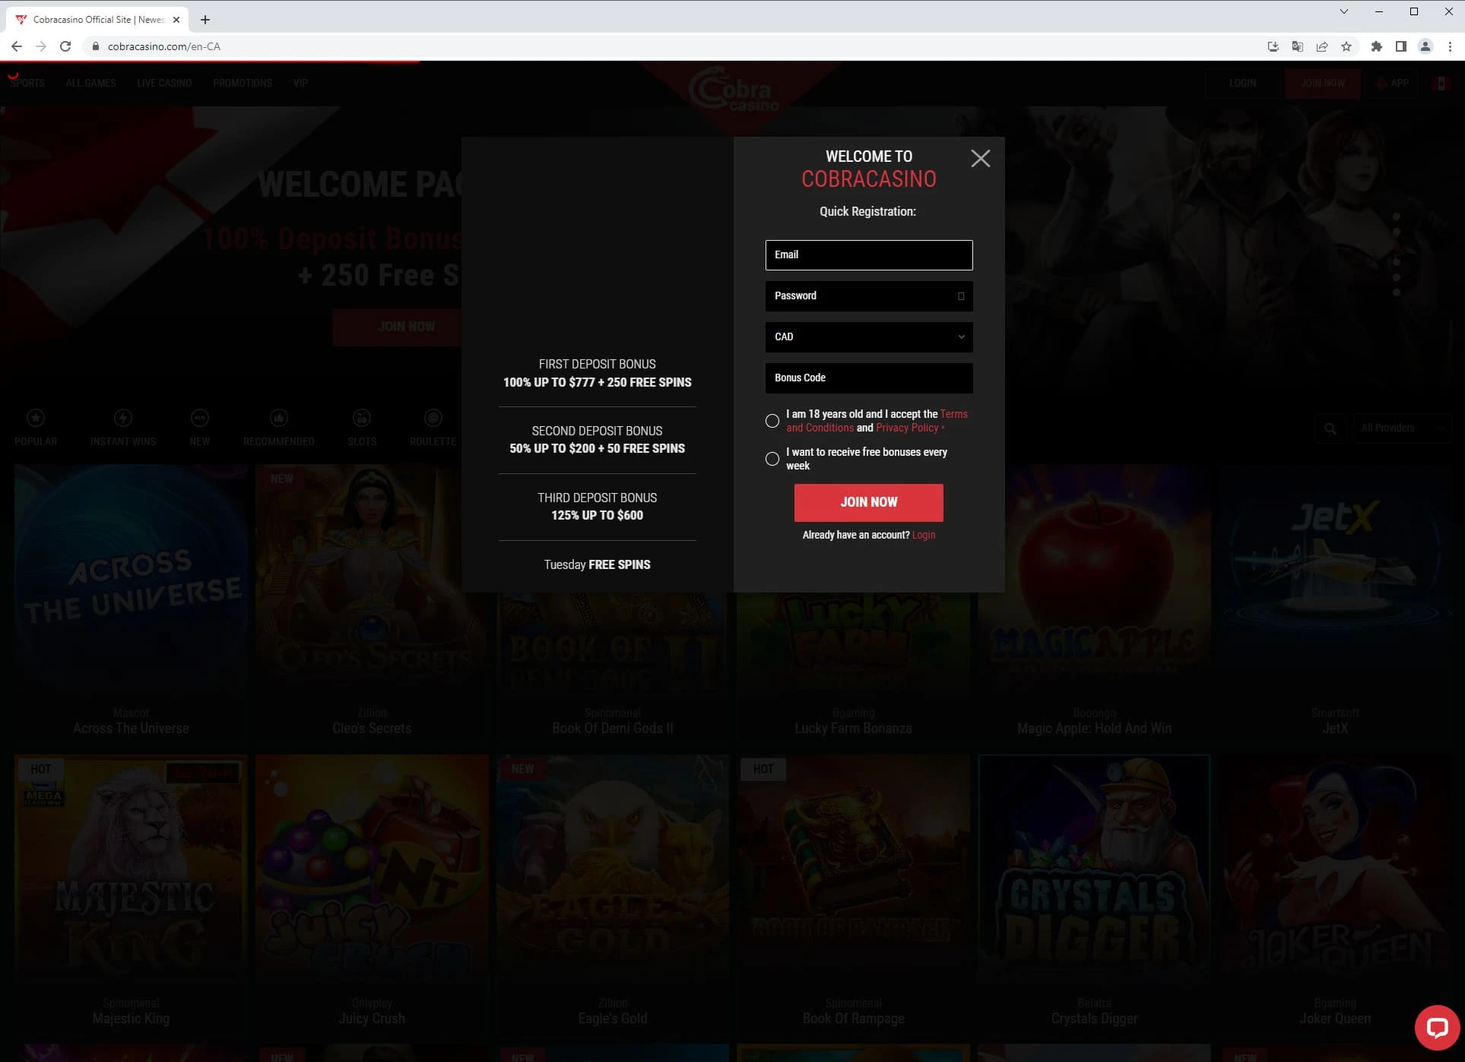Open the VIP menu item
1465x1062 pixels.
tap(300, 83)
